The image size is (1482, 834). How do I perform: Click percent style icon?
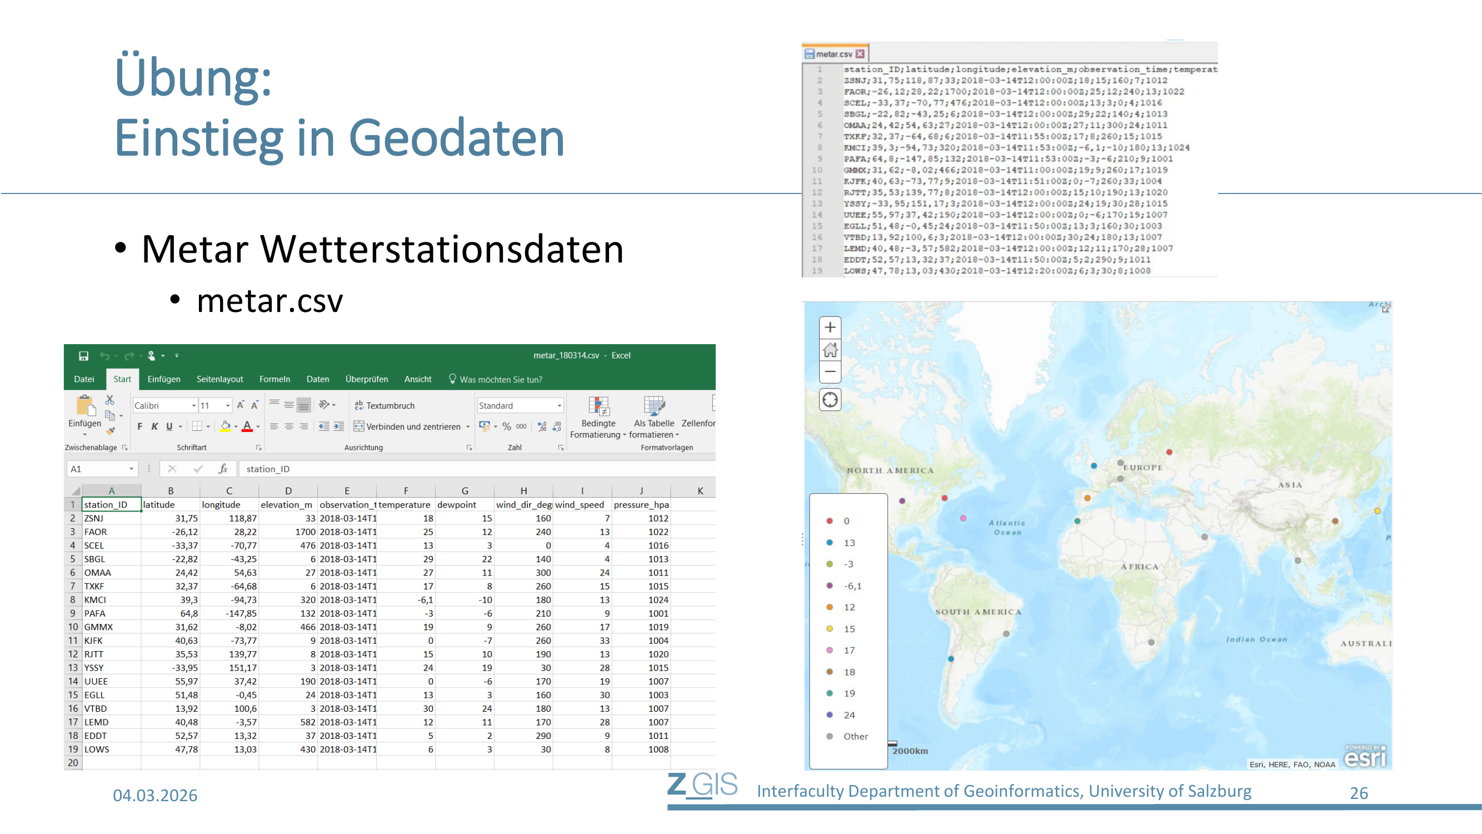[506, 426]
